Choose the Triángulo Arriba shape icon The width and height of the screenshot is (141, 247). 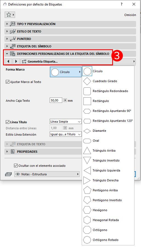click(x=87, y=151)
